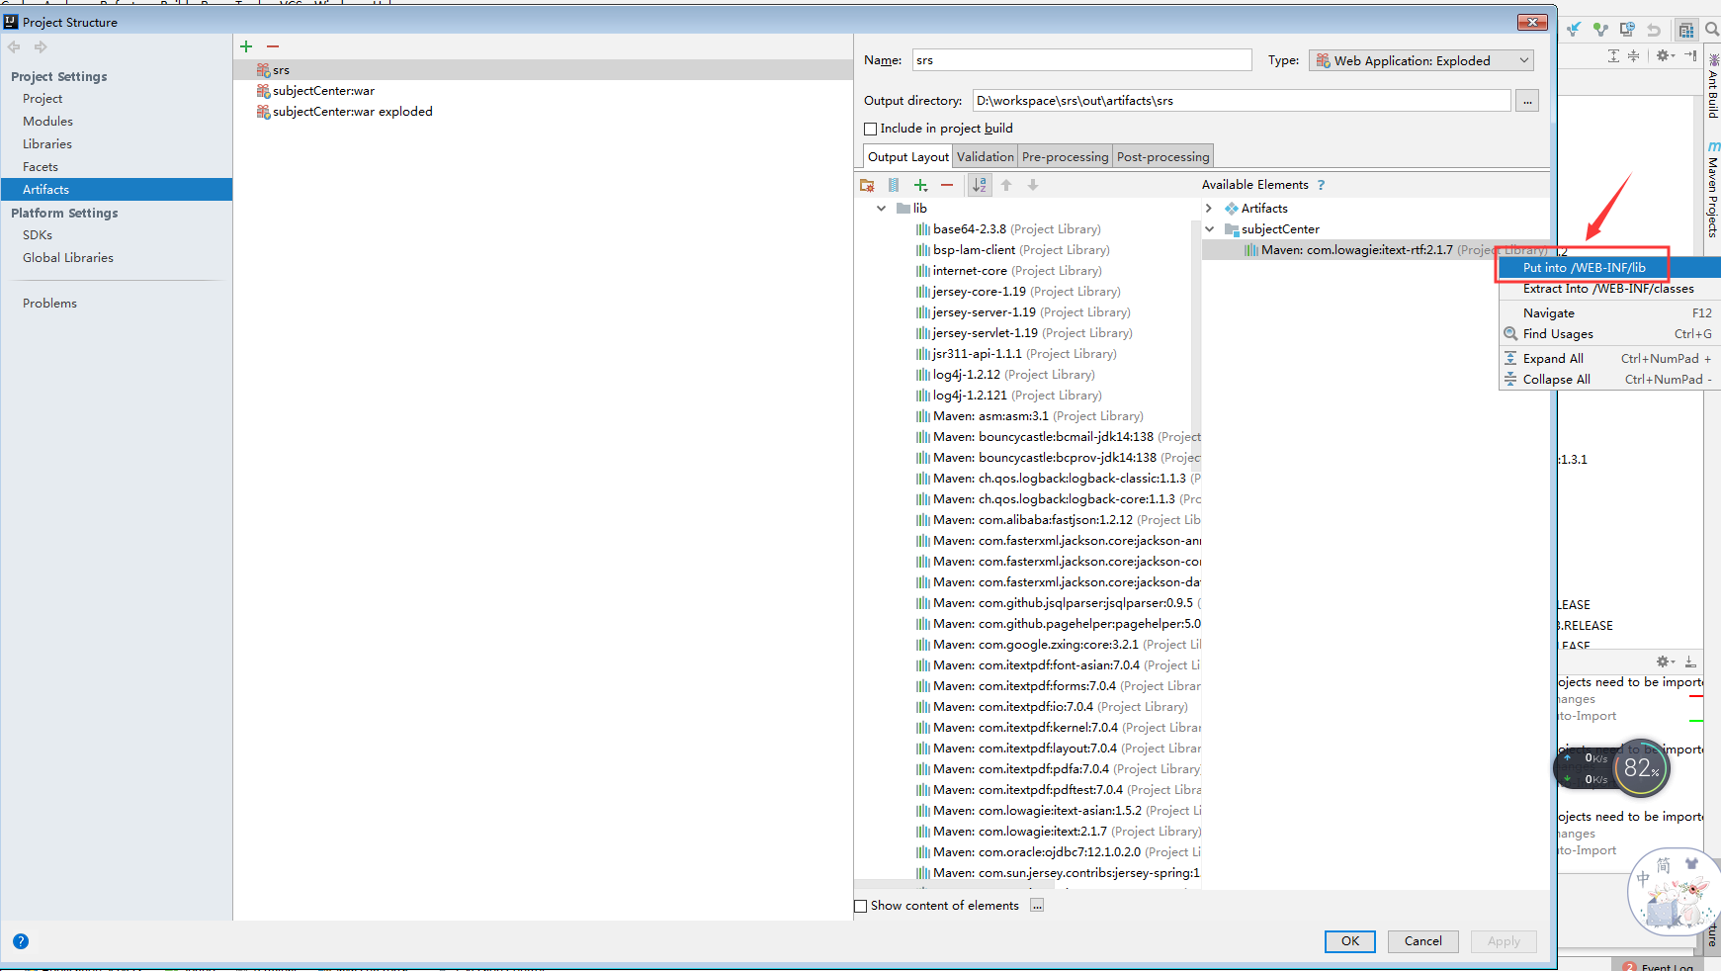Switch to the Validation tab

point(985,155)
